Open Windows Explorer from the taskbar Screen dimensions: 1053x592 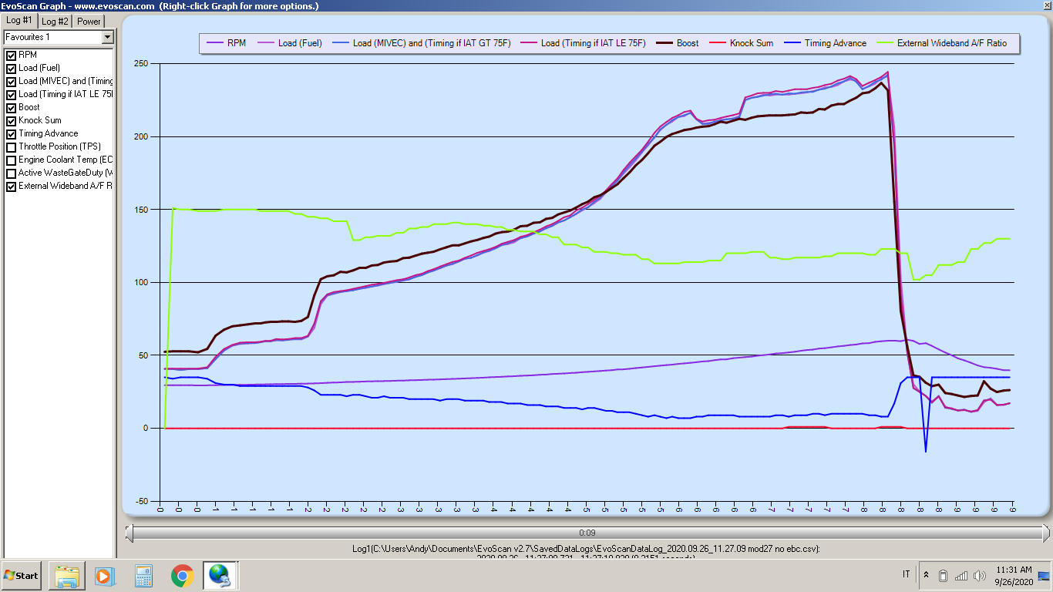click(66, 576)
